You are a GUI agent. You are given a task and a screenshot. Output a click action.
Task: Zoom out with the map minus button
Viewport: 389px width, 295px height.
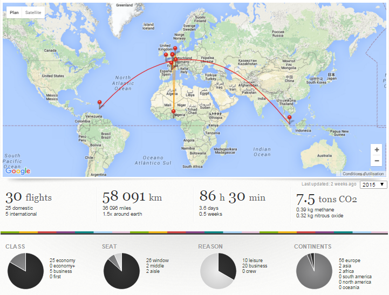[377, 161]
